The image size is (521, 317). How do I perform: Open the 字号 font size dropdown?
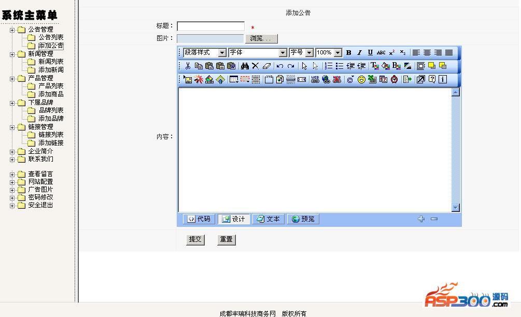[x=301, y=52]
